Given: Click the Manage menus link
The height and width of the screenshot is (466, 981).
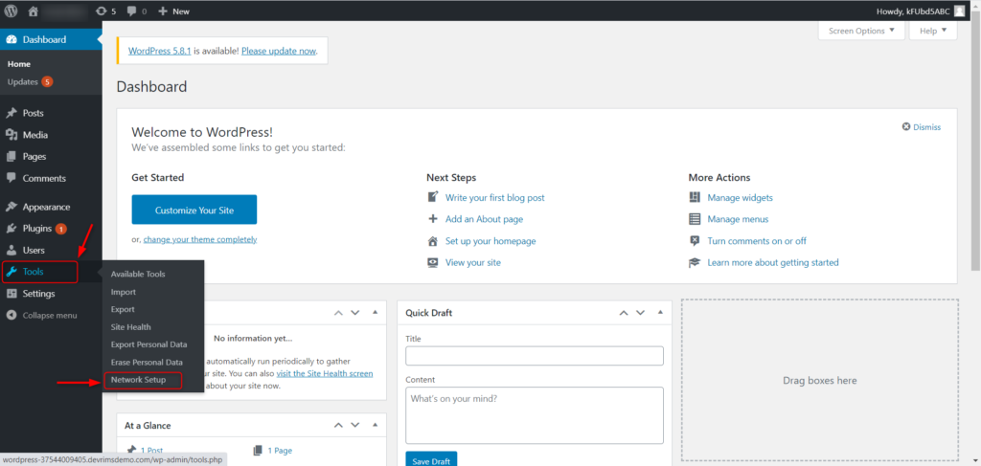Looking at the screenshot, I should pyautogui.click(x=739, y=219).
